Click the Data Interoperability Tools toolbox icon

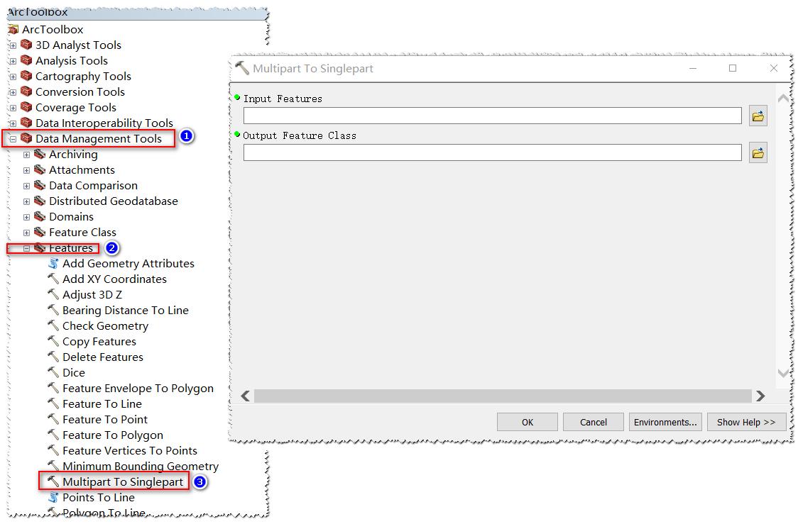click(26, 123)
